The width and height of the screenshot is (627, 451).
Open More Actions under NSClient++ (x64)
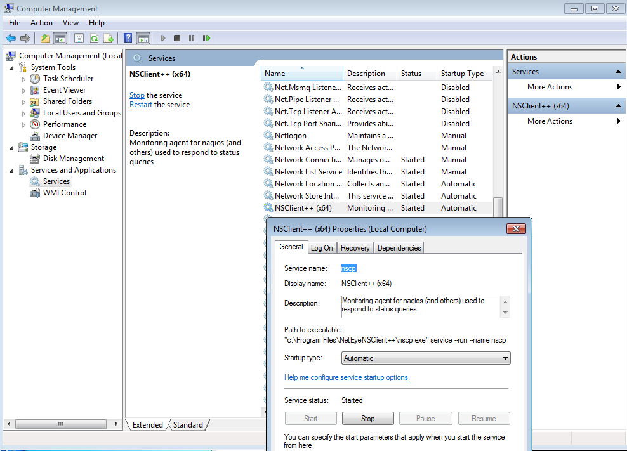(x=550, y=121)
